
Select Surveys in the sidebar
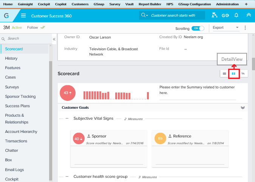12,87
